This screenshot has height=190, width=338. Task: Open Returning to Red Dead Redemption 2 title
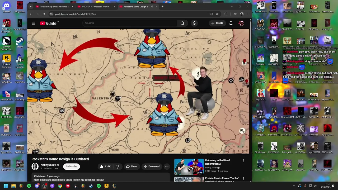(218, 162)
